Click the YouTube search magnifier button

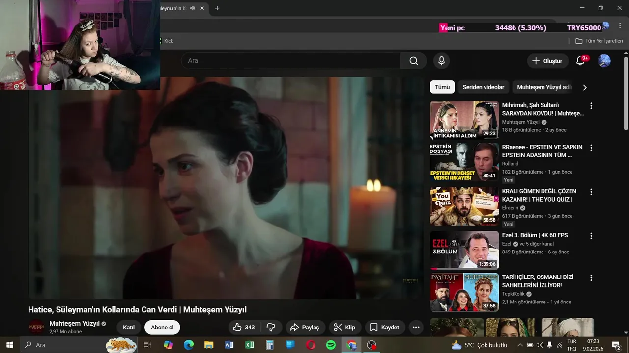414,61
